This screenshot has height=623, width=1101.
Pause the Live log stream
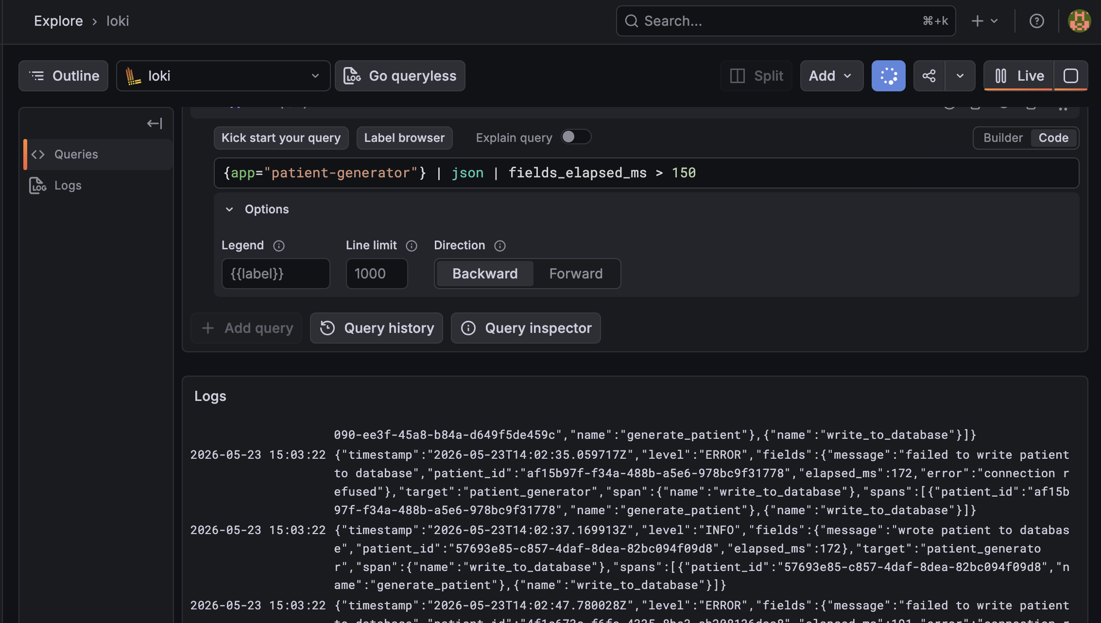point(1018,76)
